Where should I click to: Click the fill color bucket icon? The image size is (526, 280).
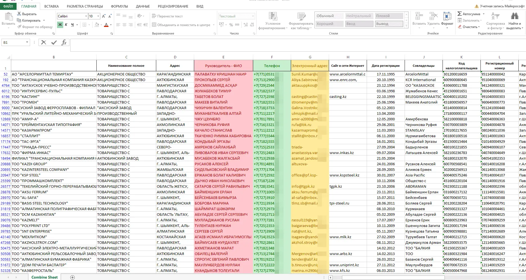pyautogui.click(x=97, y=25)
